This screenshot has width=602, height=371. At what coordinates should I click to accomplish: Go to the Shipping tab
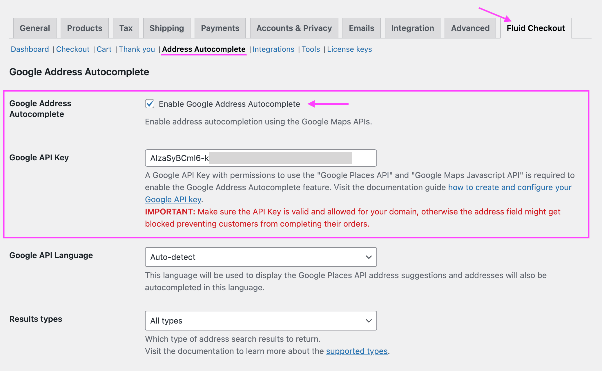[167, 28]
